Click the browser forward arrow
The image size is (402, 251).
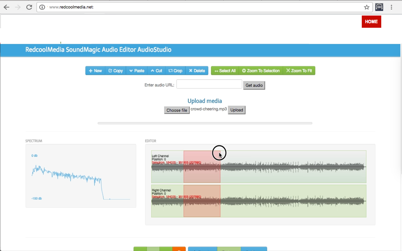point(18,7)
